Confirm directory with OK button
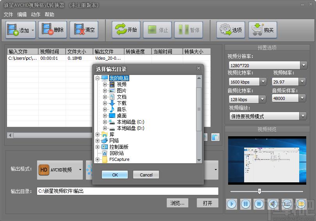Viewport: 316px width, 221px height. (115, 175)
